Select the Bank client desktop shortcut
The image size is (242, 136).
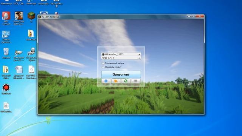[x=31, y=2]
